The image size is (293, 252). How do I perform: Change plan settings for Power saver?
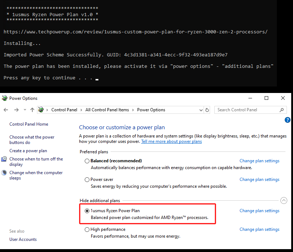pyautogui.click(x=259, y=179)
